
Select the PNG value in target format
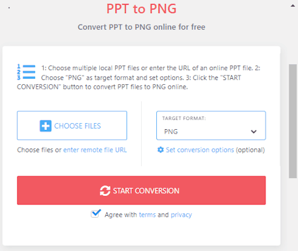coord(171,132)
